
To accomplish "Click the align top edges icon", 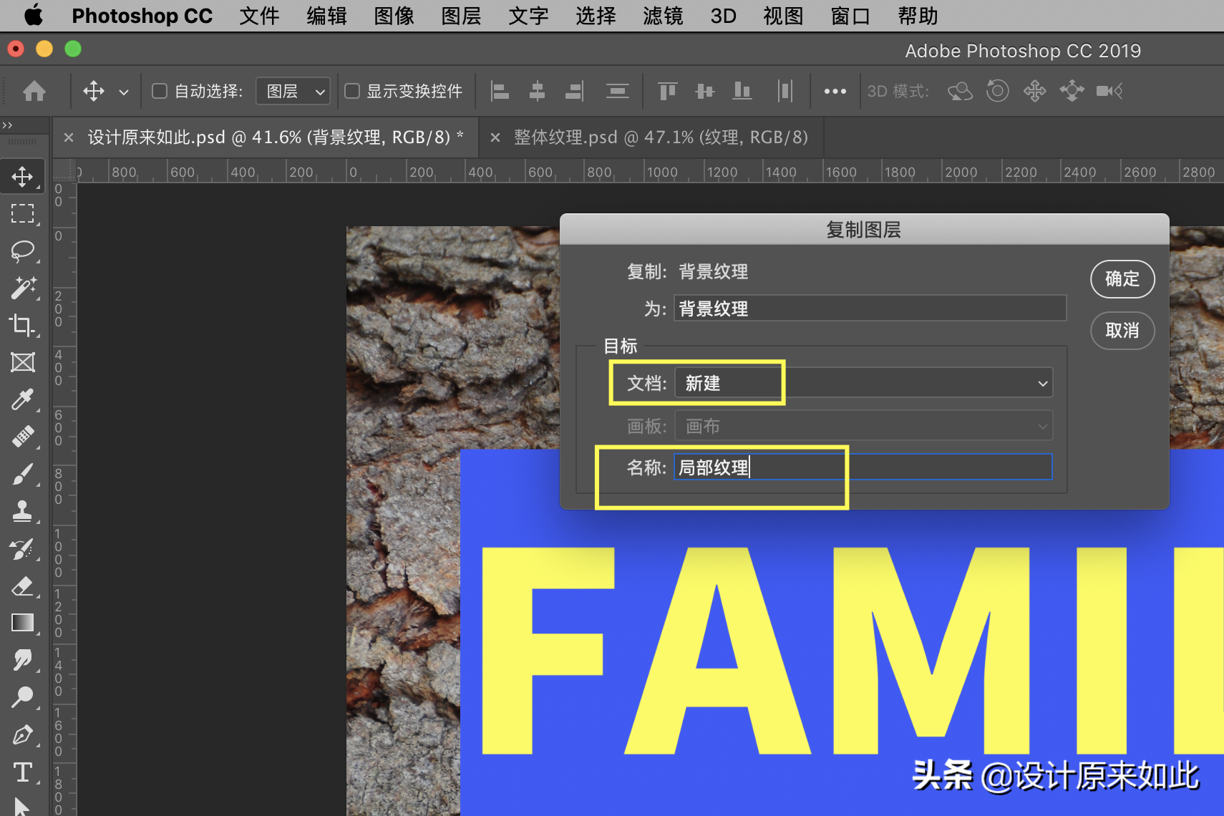I will tap(667, 91).
